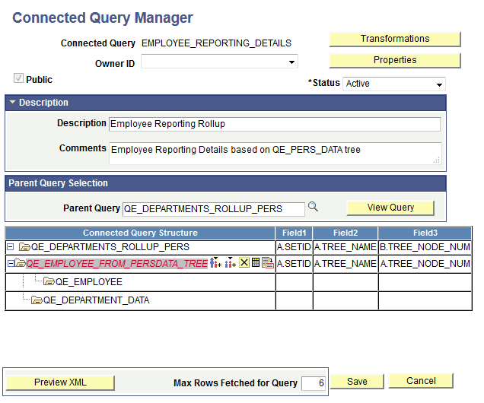Viewport: 484px width, 403px height.
Task: Click the A.TREE_NODE_NUM cell
Action: point(425,264)
